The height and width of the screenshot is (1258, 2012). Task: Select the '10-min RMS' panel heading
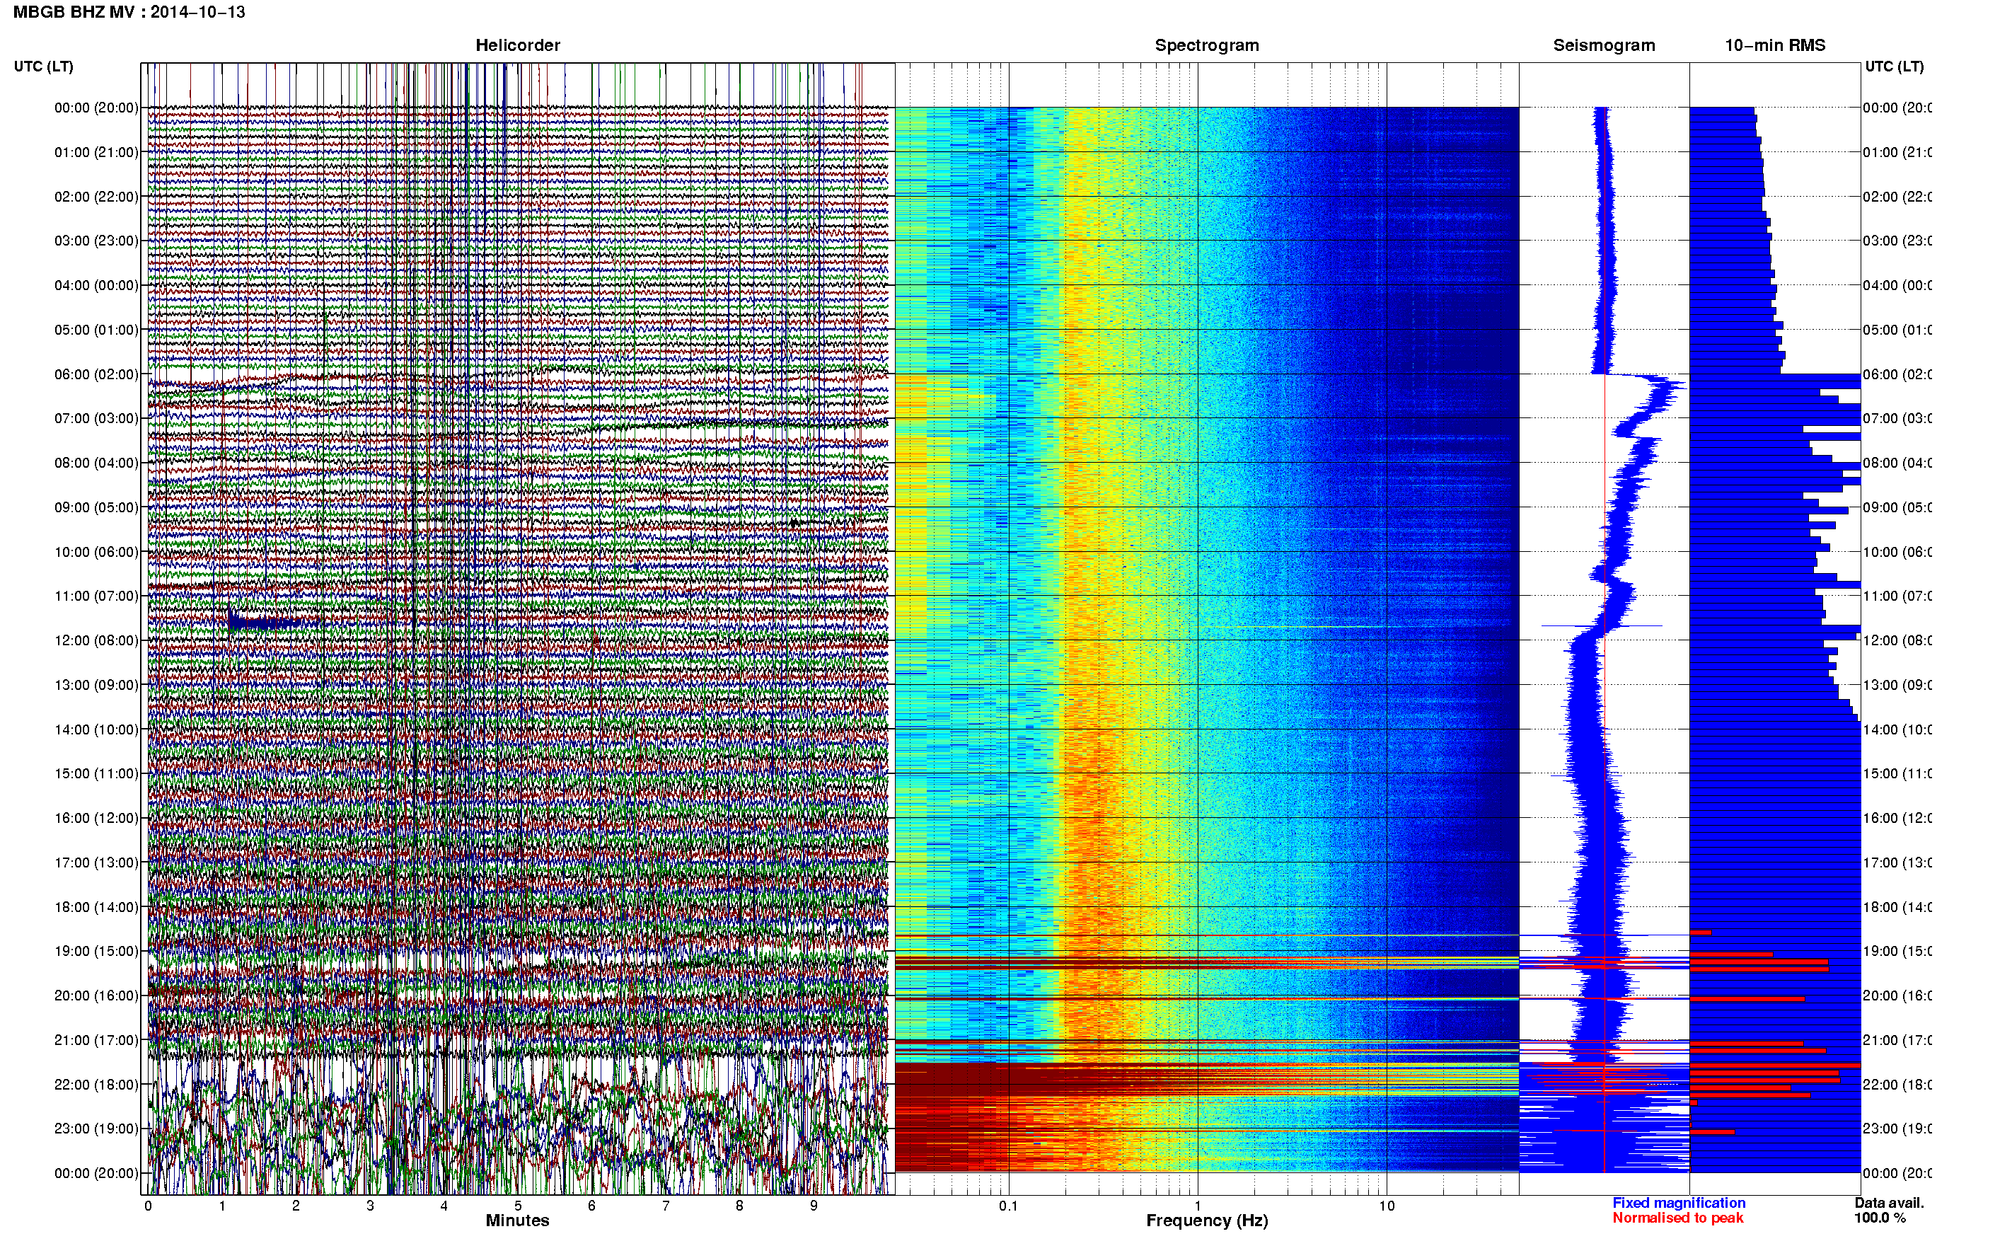tap(1774, 45)
